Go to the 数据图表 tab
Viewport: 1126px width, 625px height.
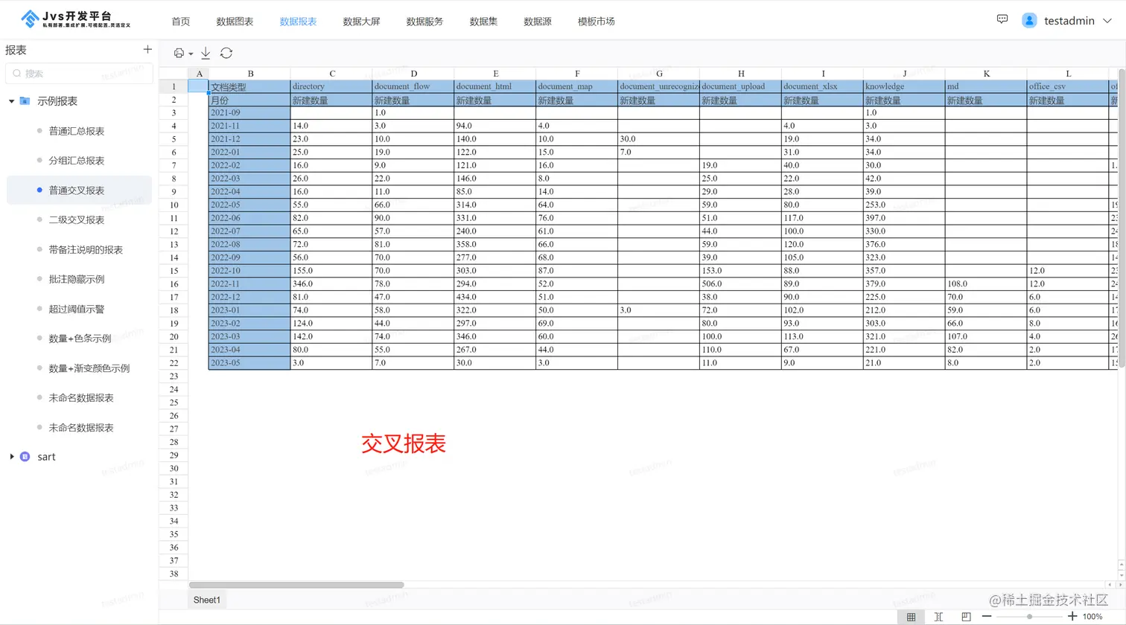[235, 22]
